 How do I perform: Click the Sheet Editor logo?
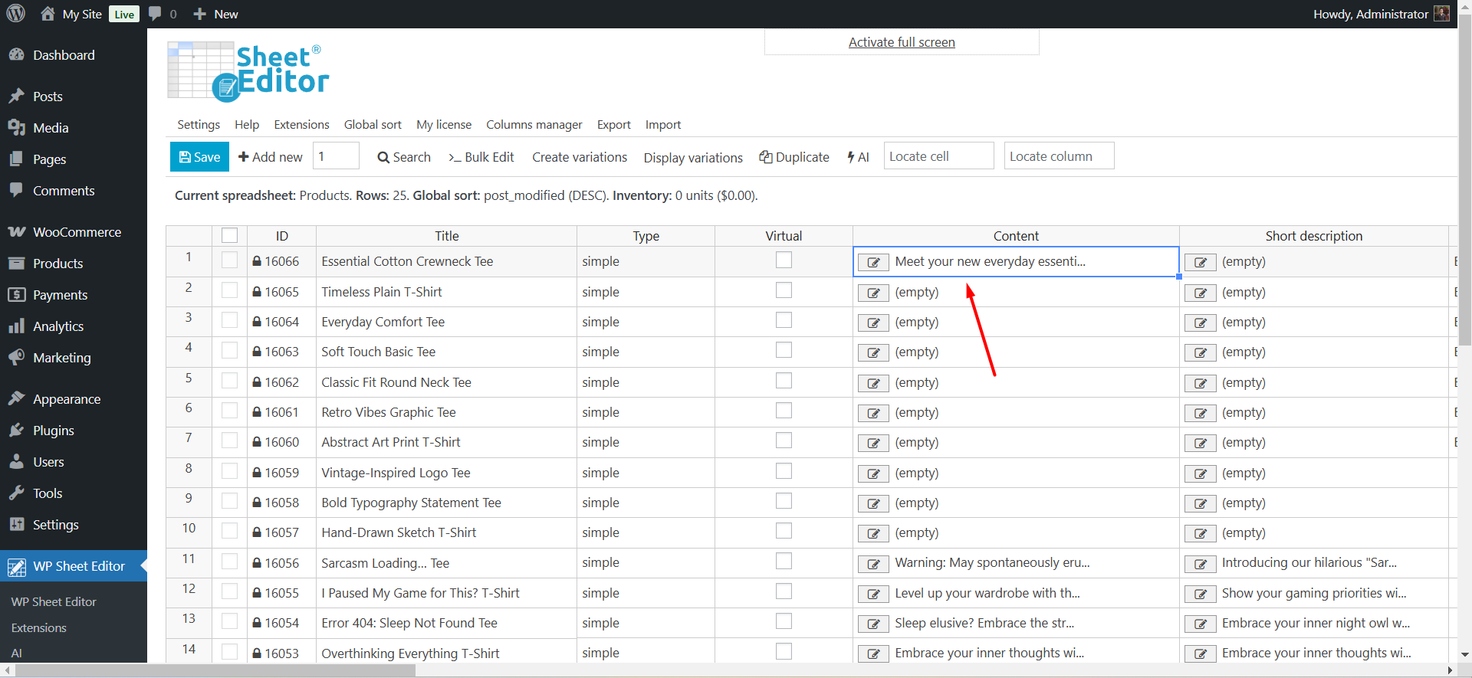coord(248,71)
